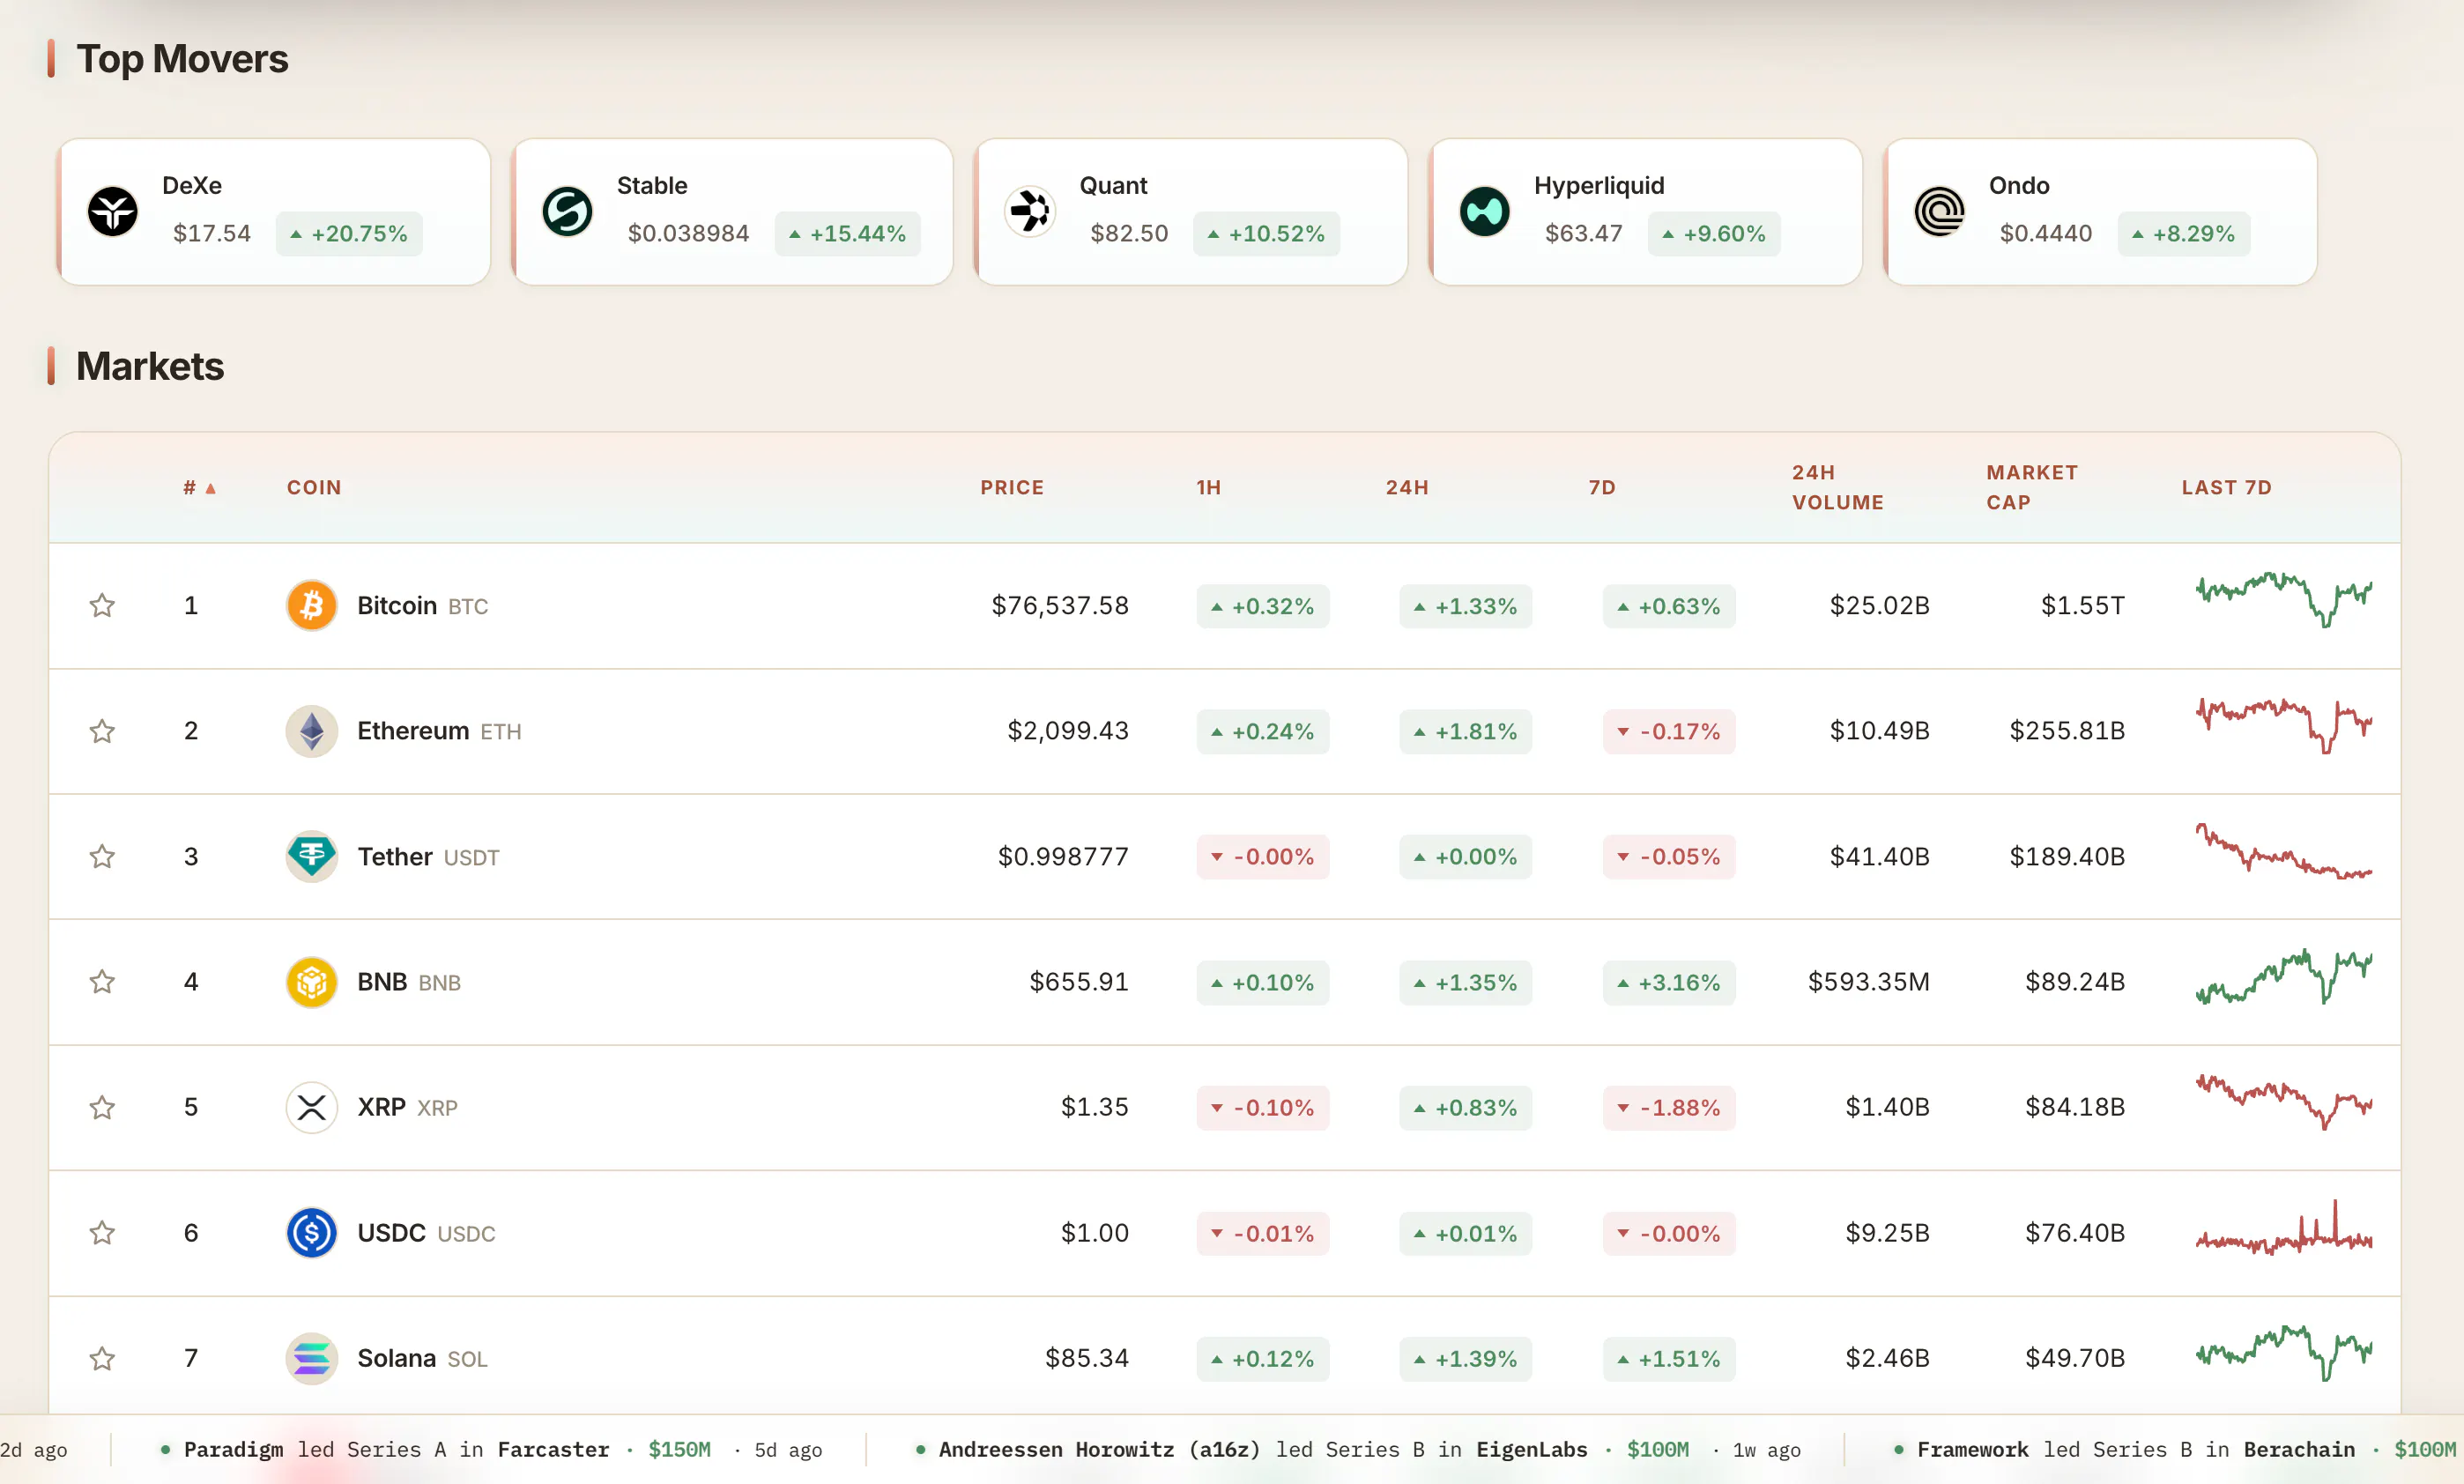Click the BNB logo icon

point(312,982)
